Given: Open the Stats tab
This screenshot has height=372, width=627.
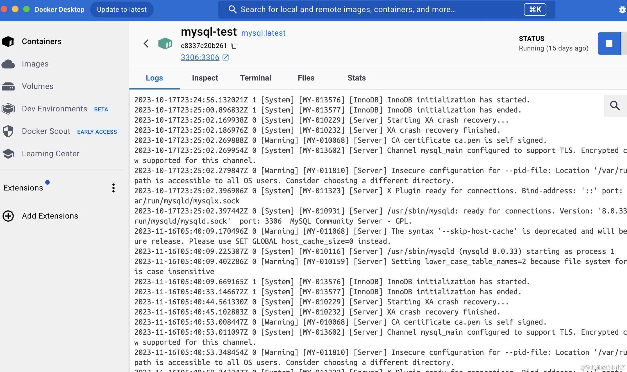Looking at the screenshot, I should [x=356, y=78].
